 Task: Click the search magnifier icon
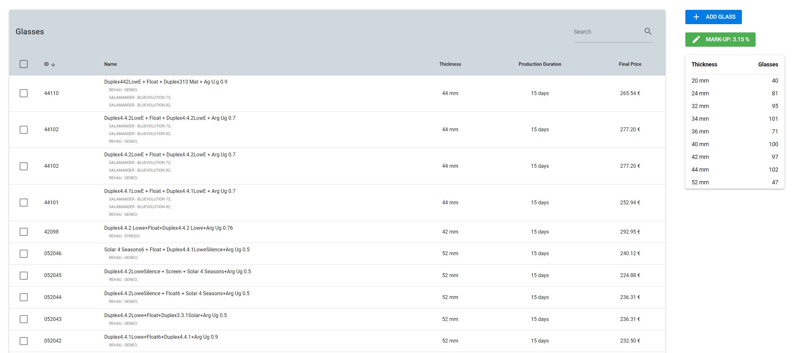click(x=648, y=31)
